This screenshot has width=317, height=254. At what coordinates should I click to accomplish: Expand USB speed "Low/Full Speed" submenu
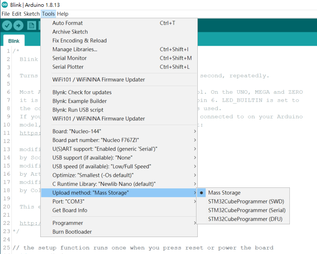pyautogui.click(x=119, y=166)
